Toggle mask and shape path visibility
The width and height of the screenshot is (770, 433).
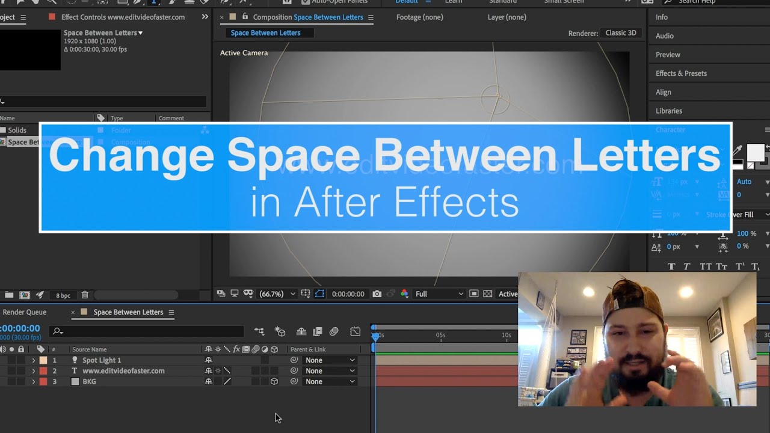coord(319,293)
